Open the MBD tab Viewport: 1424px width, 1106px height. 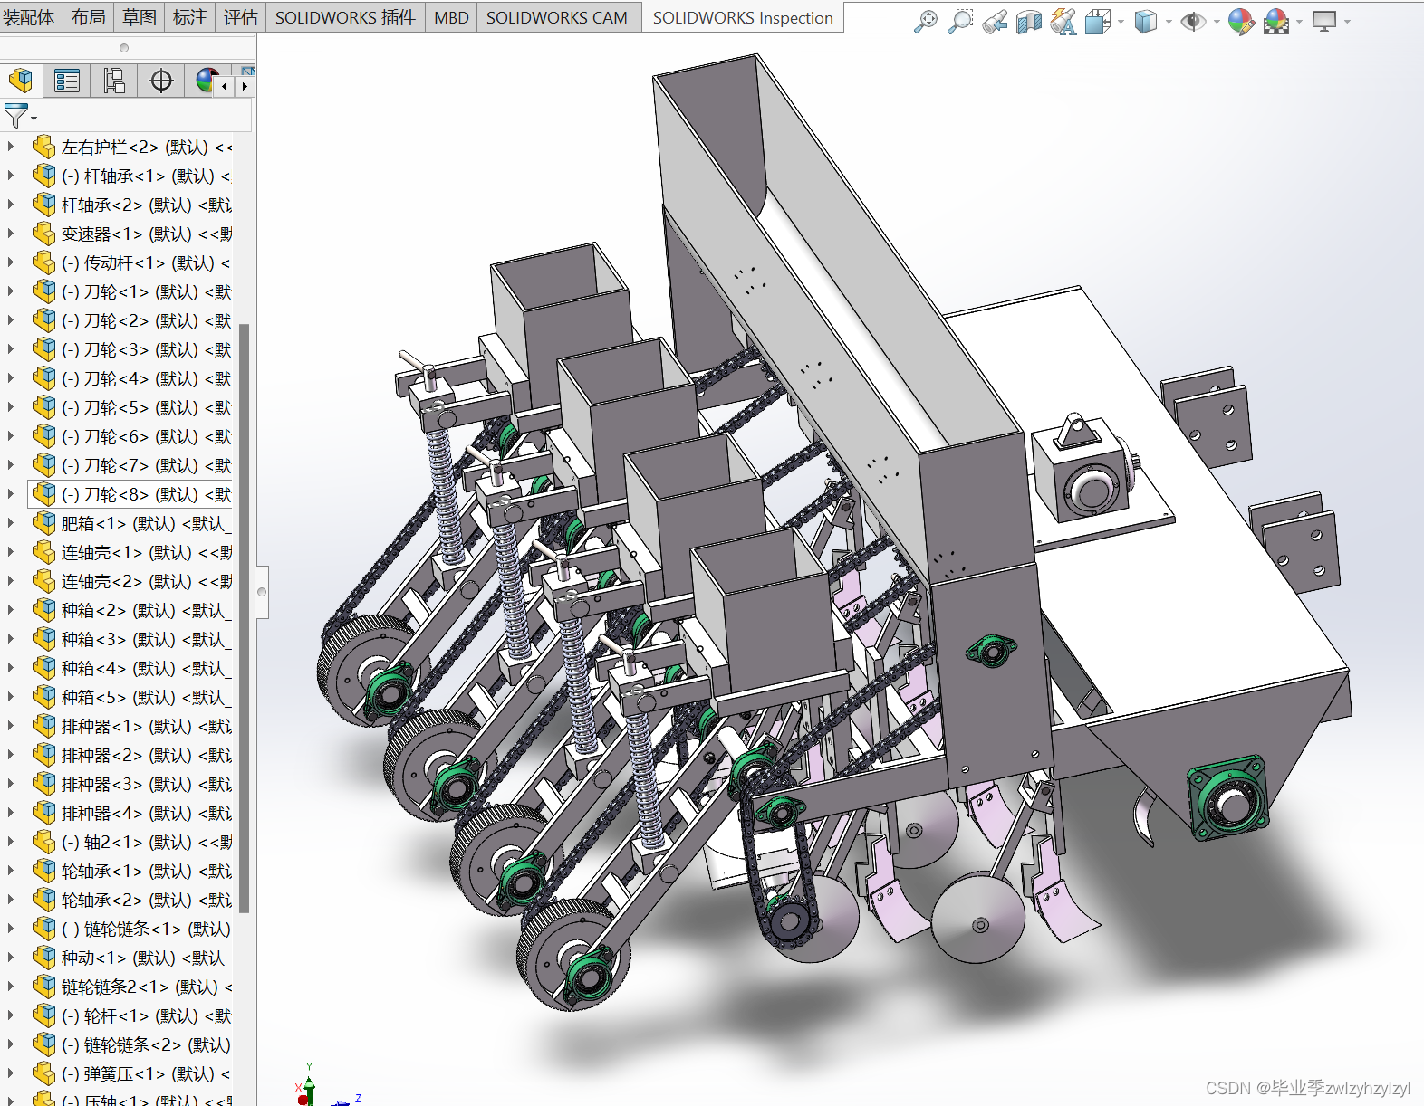coord(451,17)
